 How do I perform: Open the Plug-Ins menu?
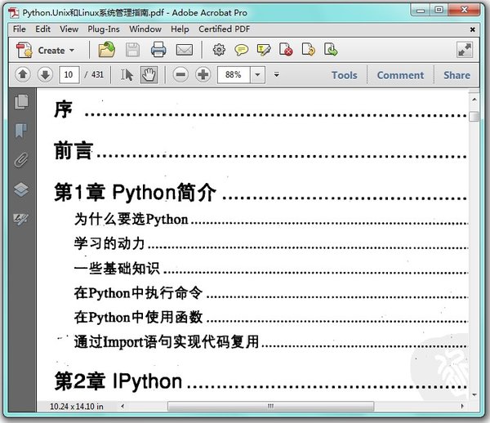coord(104,29)
